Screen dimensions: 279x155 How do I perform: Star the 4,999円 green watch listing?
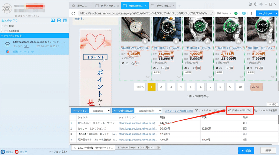pos(207,42)
